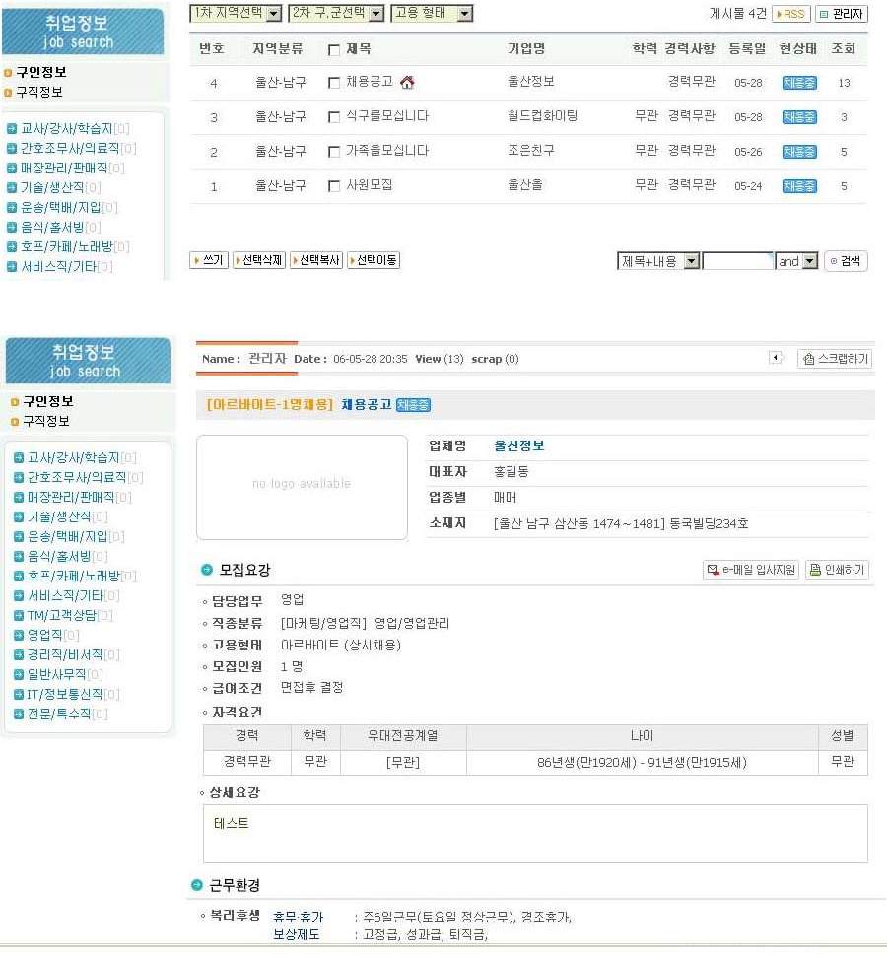
Task: Click the plus icon for TM/고객상담 category
Action: [19, 615]
